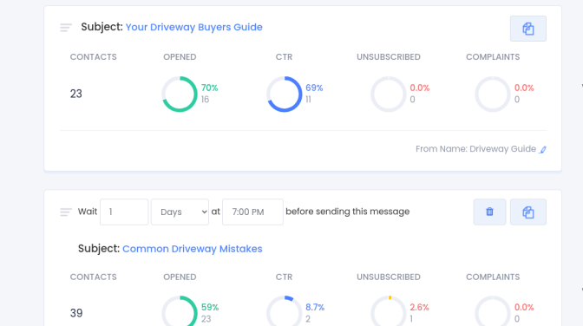
Task: Click first email complaints 0.0% ring
Action: point(493,94)
